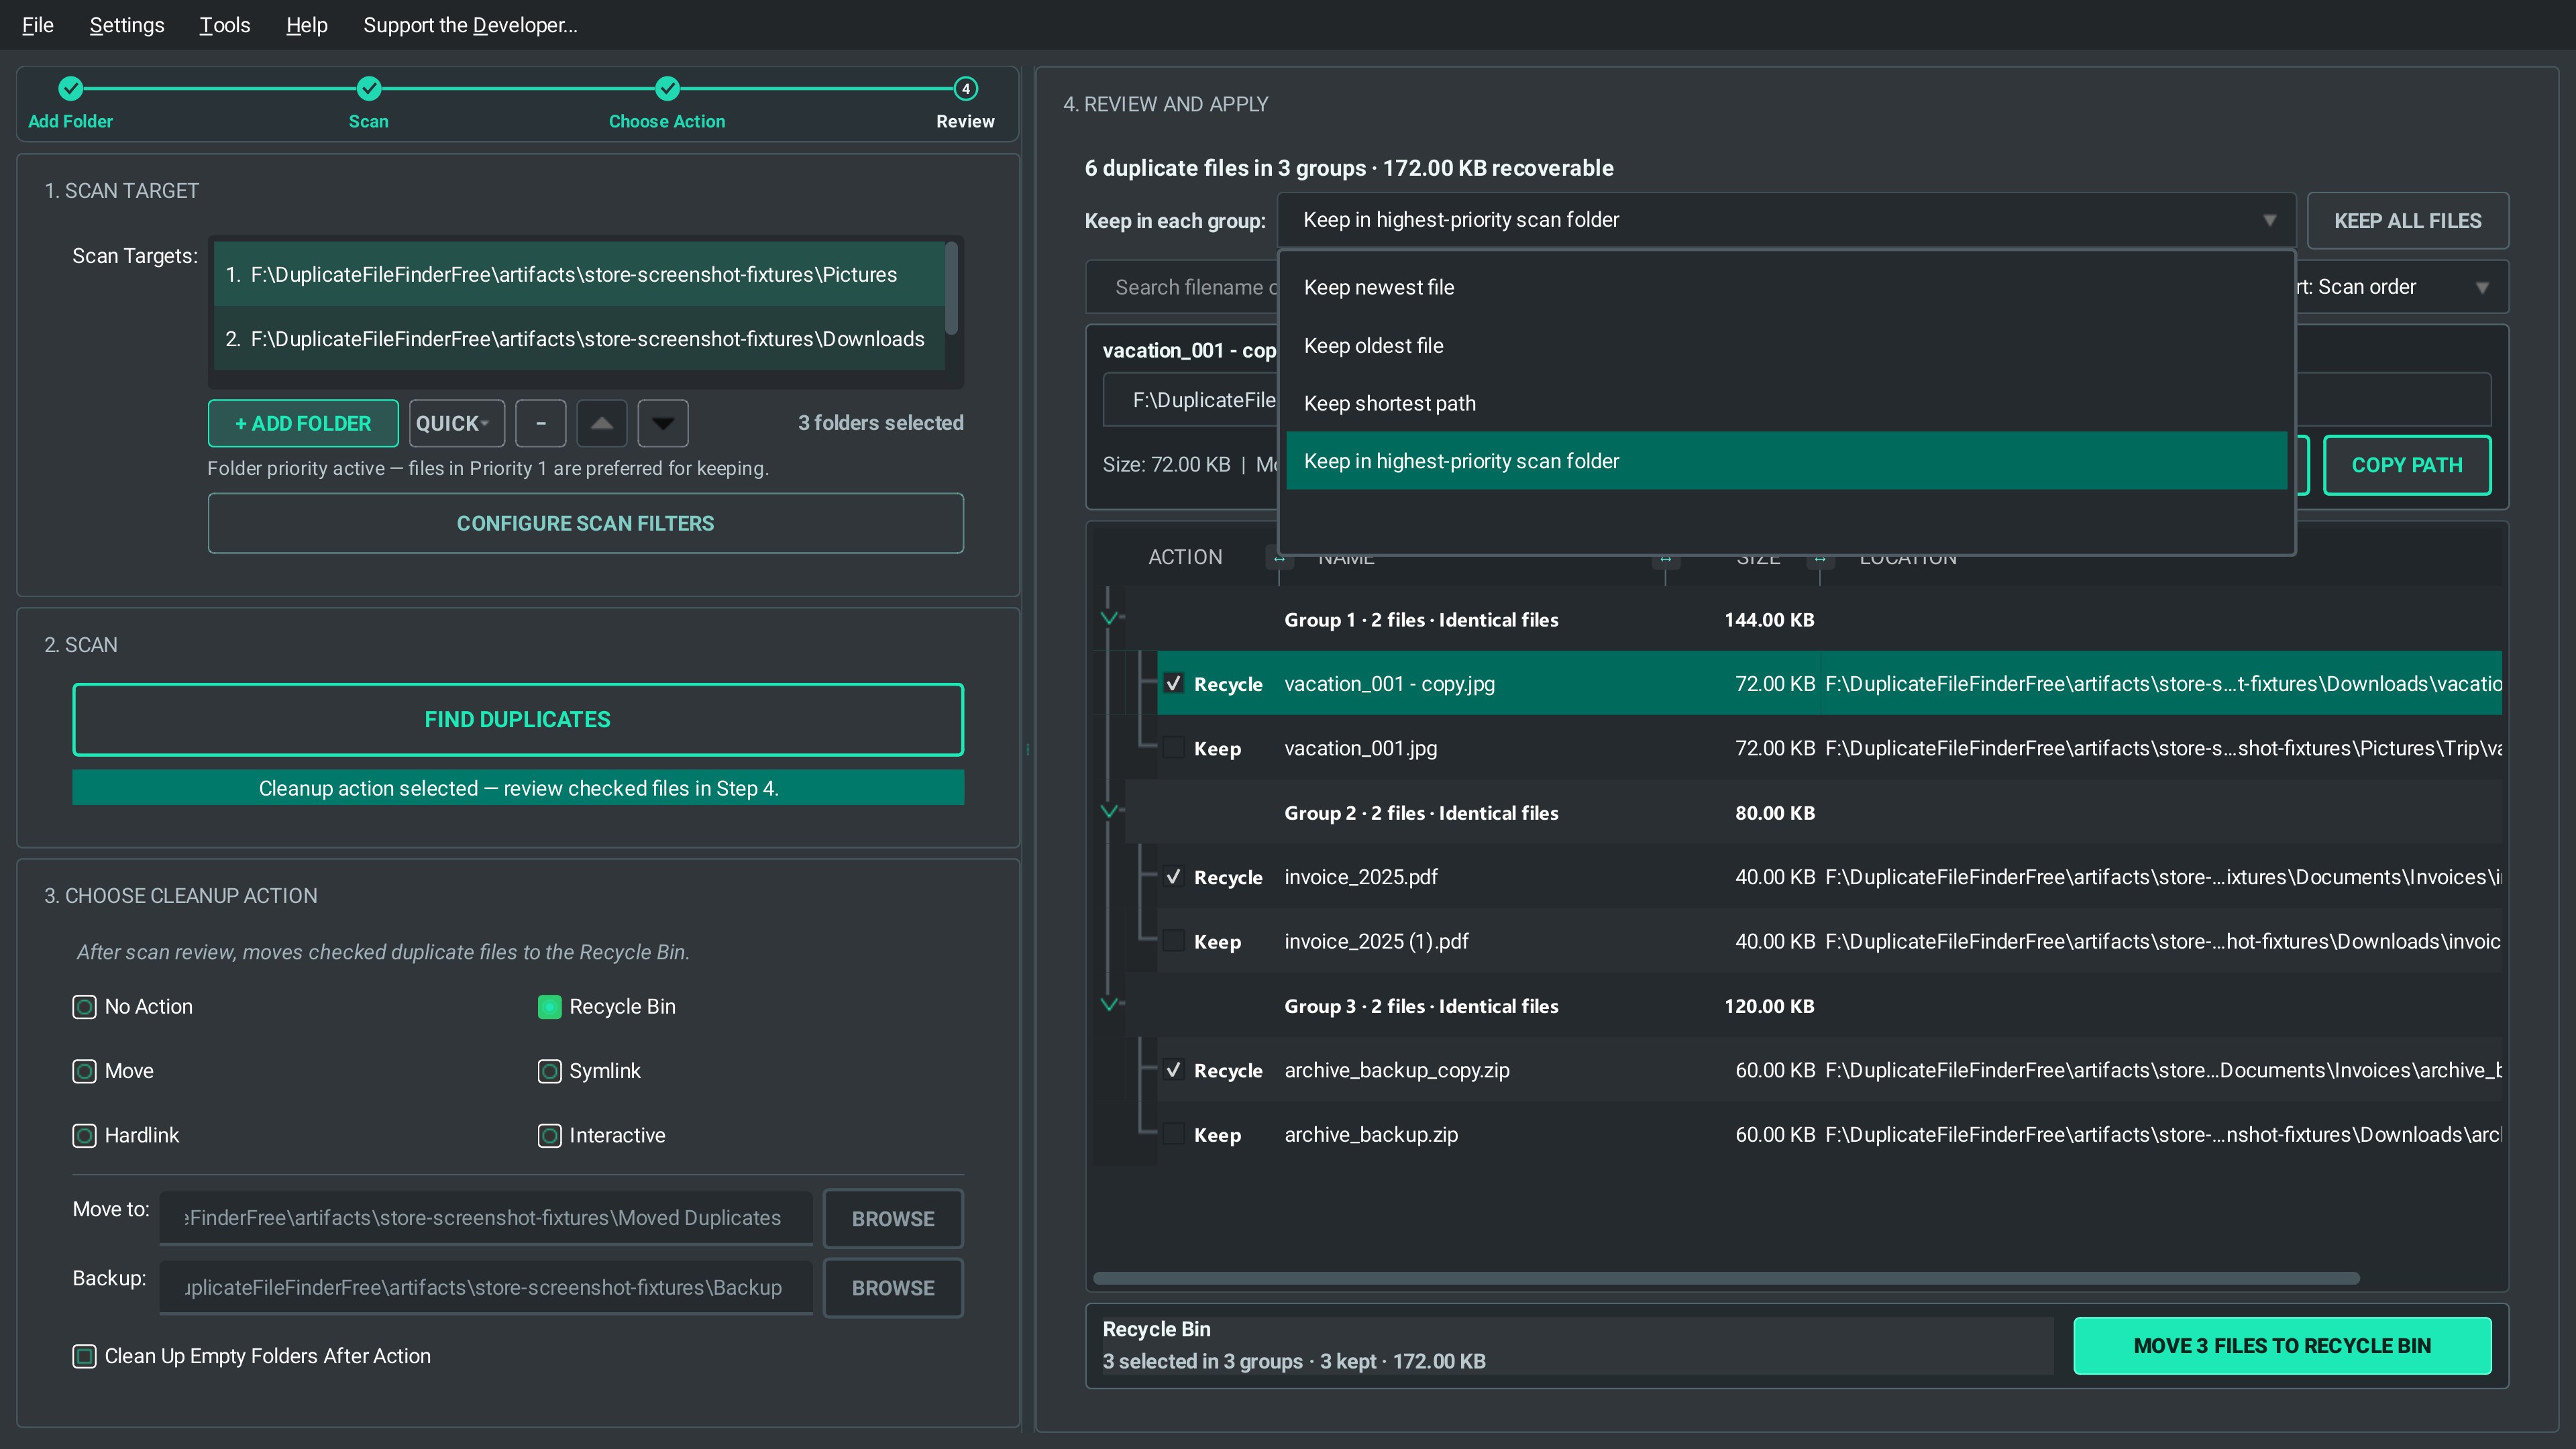Uncheck invoice_2025.pdf recycle checkbox
Viewport: 2576px width, 1449px height.
coord(1174,877)
